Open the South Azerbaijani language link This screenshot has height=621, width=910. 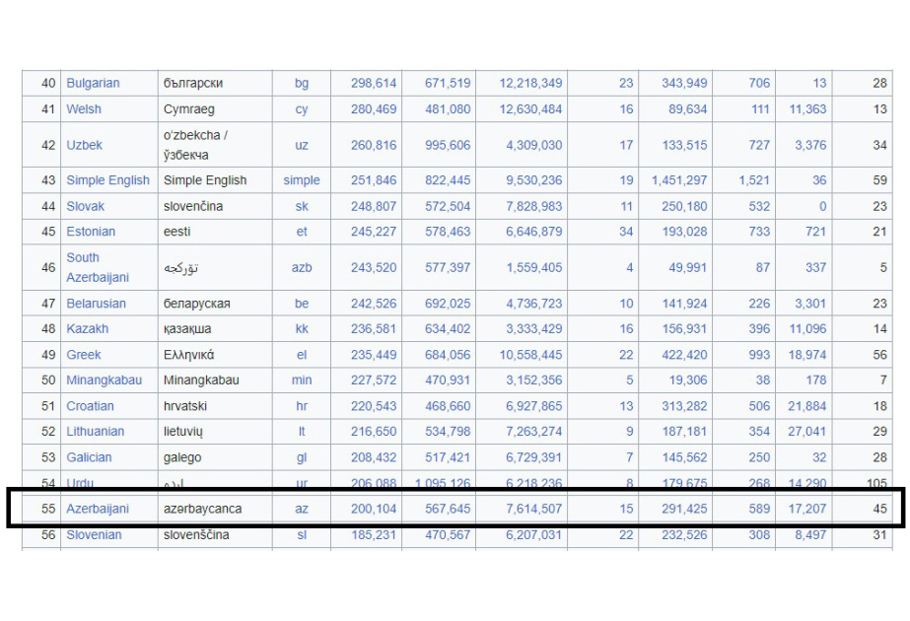(x=98, y=267)
